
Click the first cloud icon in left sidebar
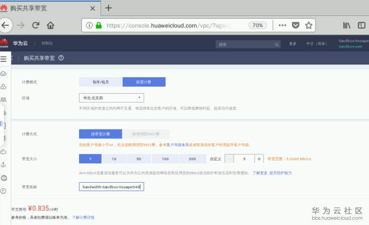click(3, 74)
